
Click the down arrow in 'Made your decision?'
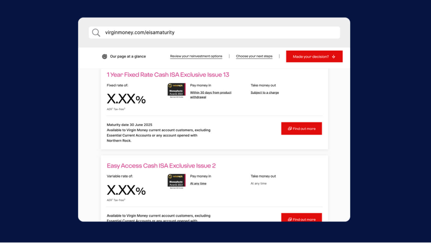[x=334, y=57]
